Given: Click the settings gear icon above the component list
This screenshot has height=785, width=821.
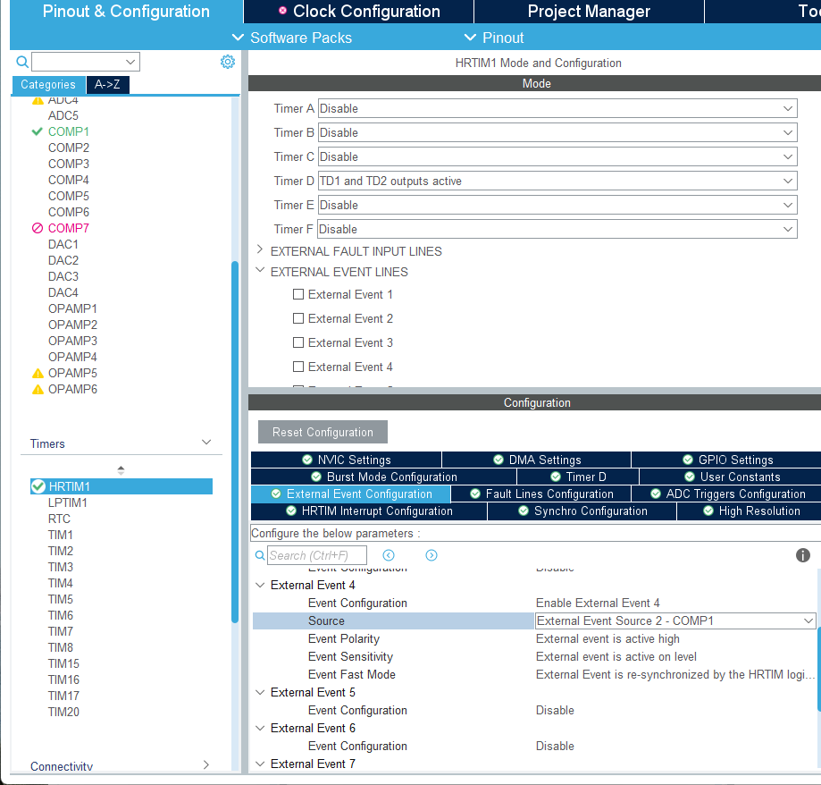Looking at the screenshot, I should point(227,61).
